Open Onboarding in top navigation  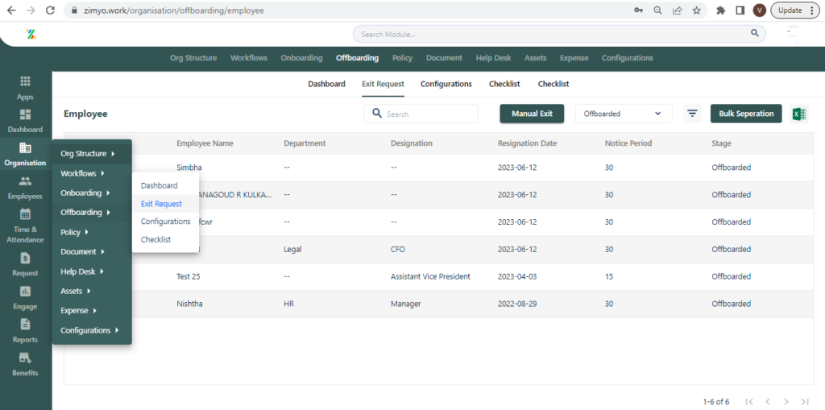coord(301,58)
